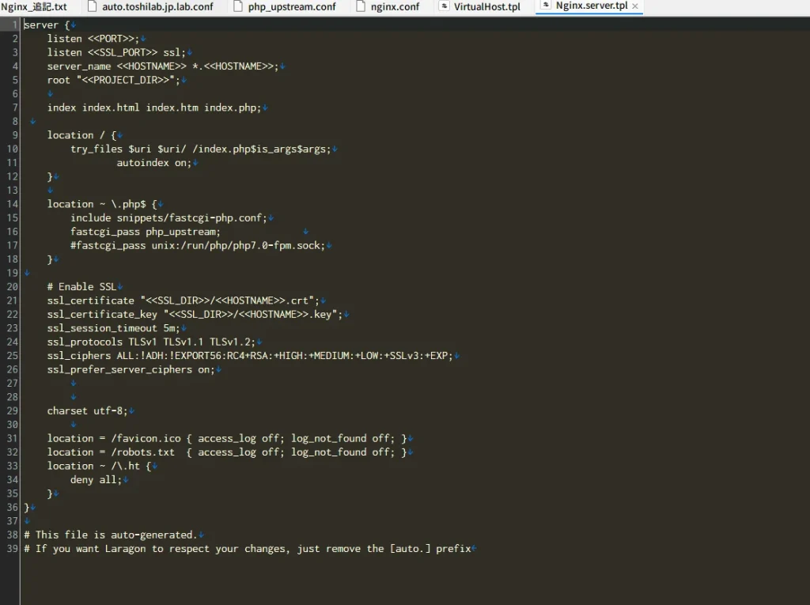The image size is (810, 605).
Task: Click the root "<<PROJECT_DIR>>" line
Action: [x=114, y=80]
